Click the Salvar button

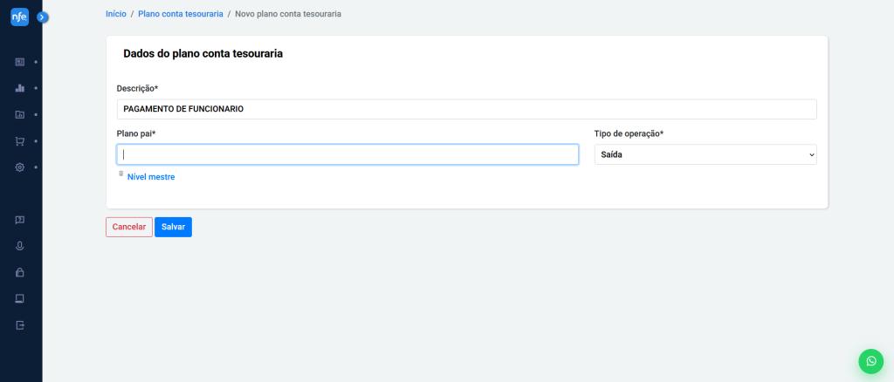pyautogui.click(x=173, y=227)
